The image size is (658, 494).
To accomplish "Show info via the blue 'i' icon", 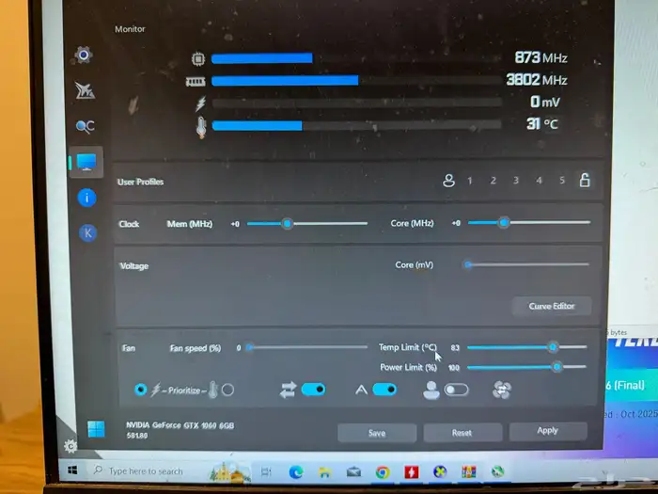I will point(86,198).
